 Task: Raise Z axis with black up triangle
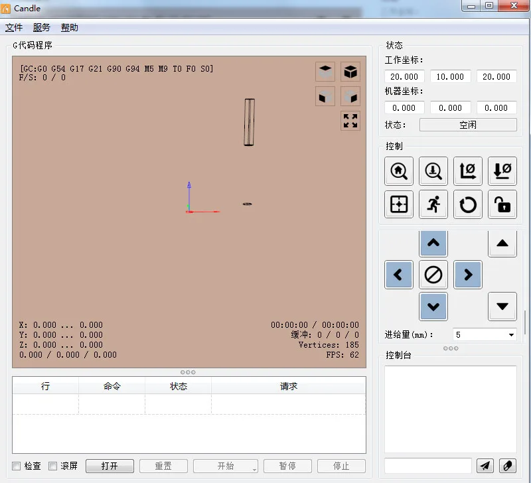pos(502,243)
